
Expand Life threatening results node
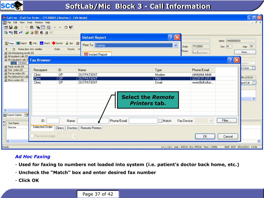(6, 53)
